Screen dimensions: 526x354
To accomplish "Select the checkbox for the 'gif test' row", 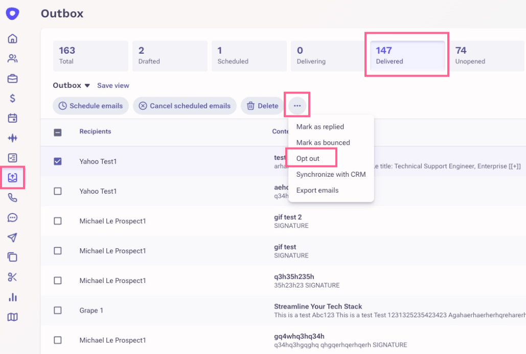I will coord(58,251).
